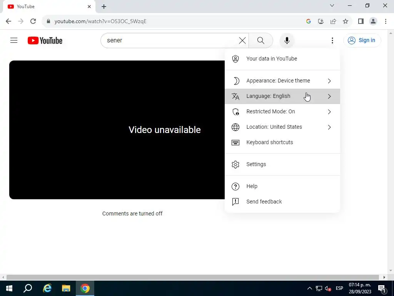This screenshot has height=296, width=394.
Task: Share this page icon in address bar
Action: [x=333, y=22]
